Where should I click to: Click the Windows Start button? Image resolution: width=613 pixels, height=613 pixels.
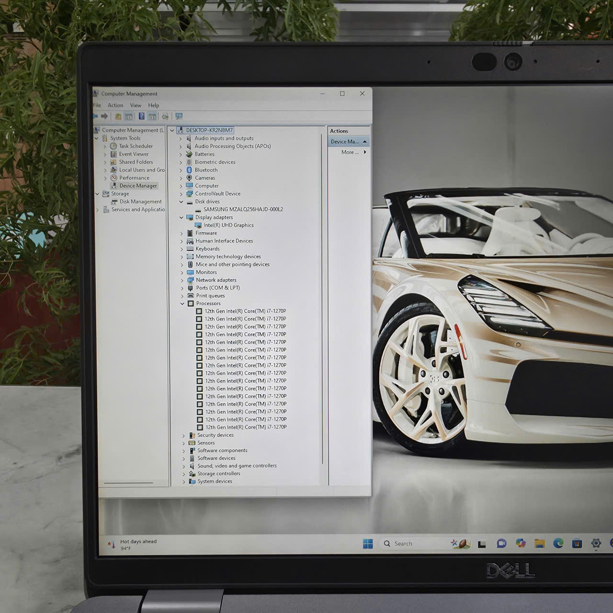tap(368, 544)
